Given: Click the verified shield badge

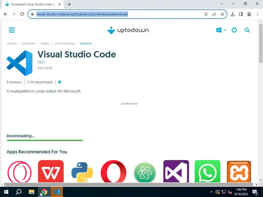Looking at the screenshot, I should point(60,82).
